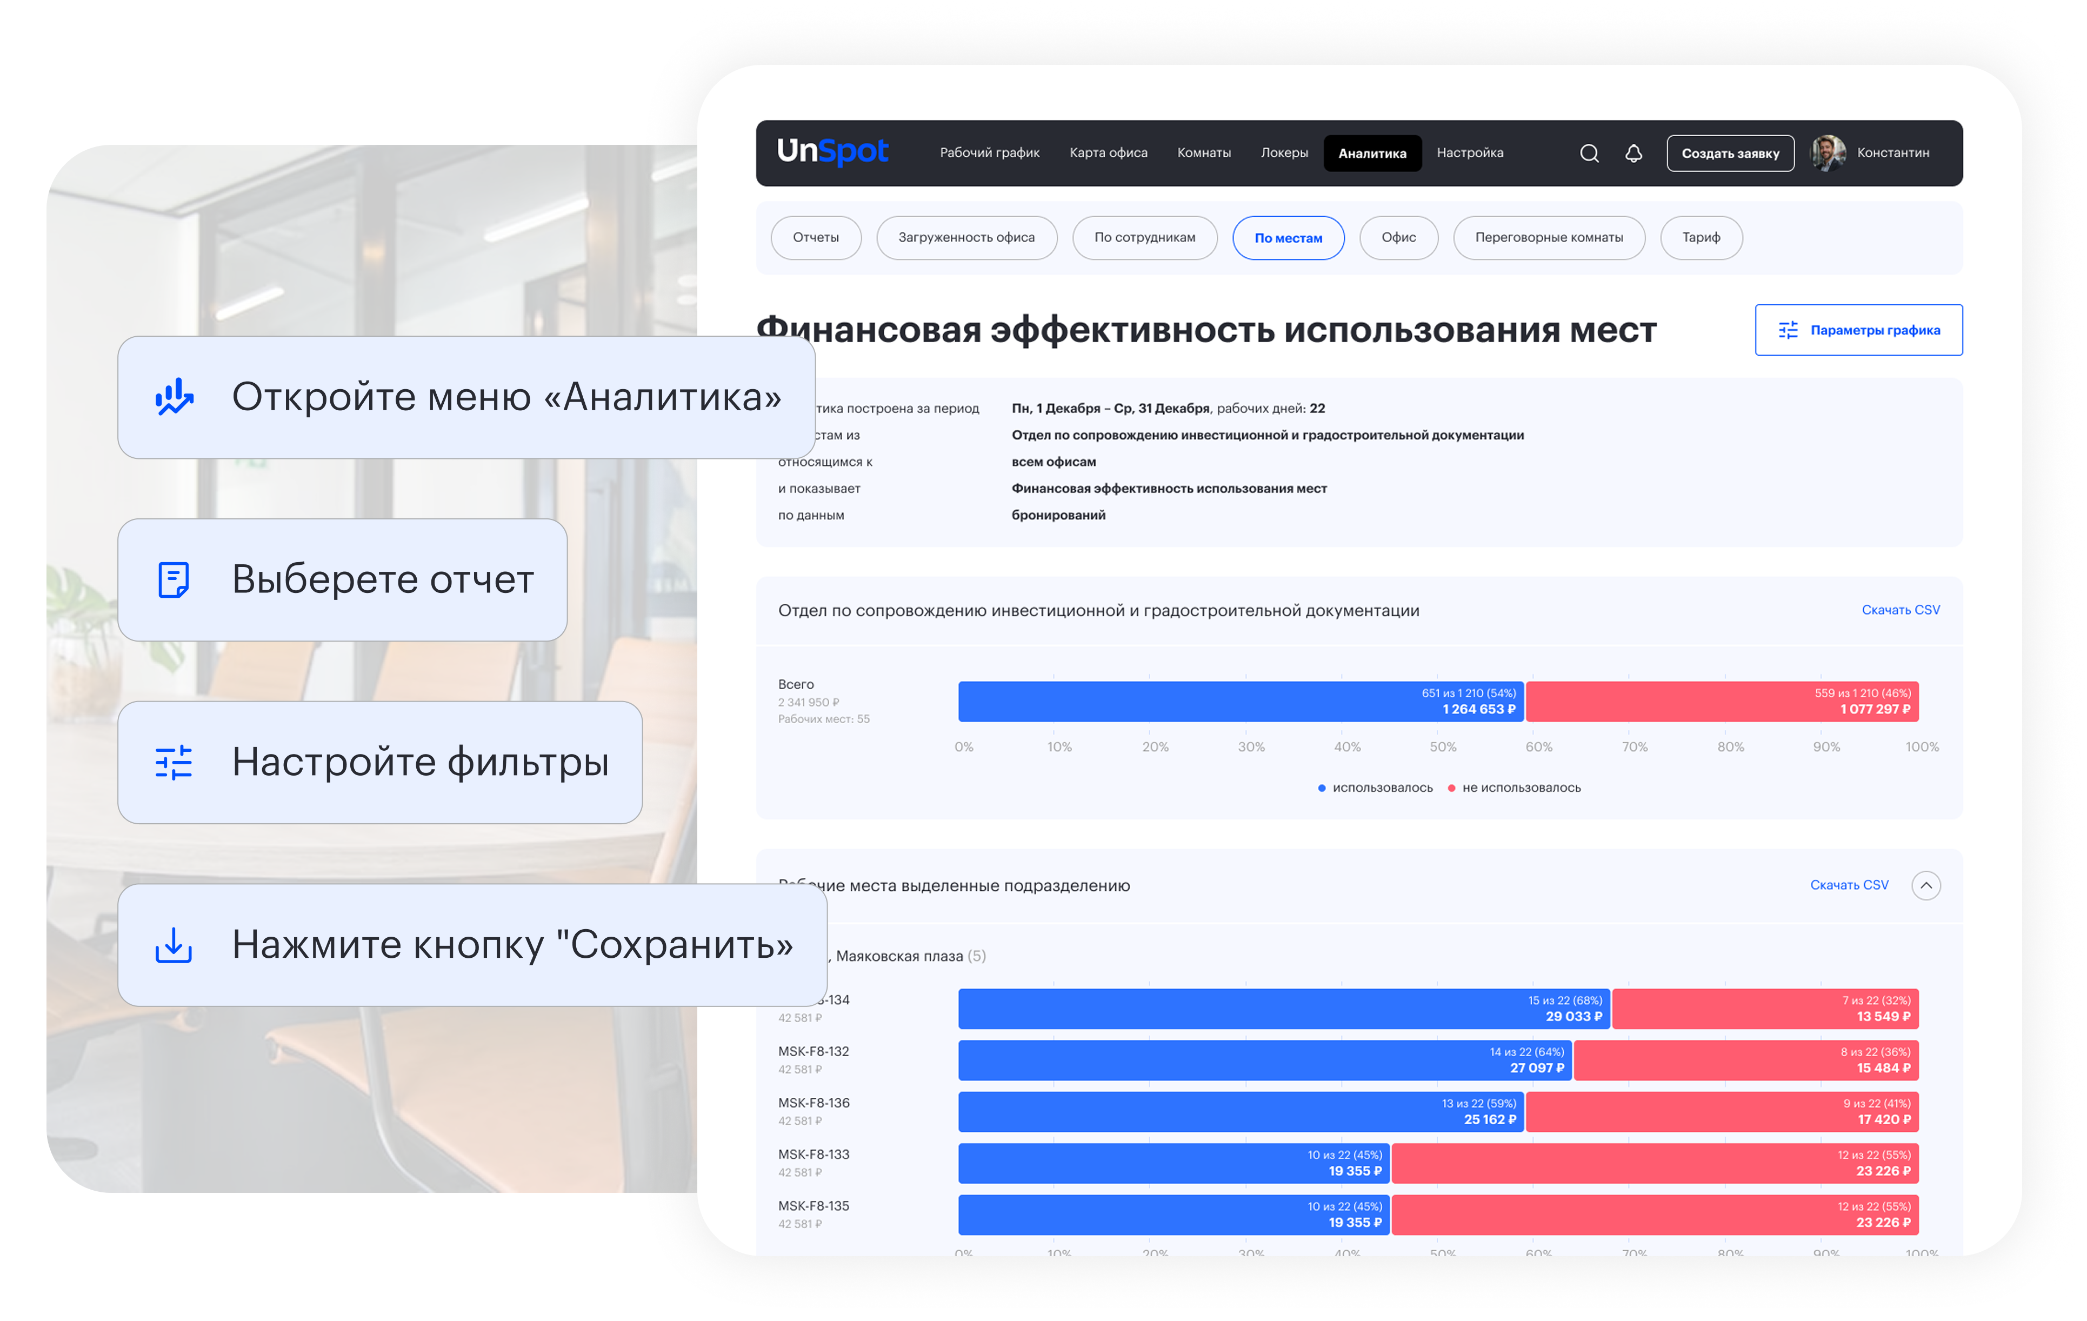Image resolution: width=2087 pixels, height=1321 pixels.
Task: Select the Загруженность офиса tab
Action: (966, 237)
